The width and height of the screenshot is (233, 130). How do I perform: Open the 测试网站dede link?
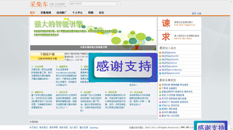(169, 52)
